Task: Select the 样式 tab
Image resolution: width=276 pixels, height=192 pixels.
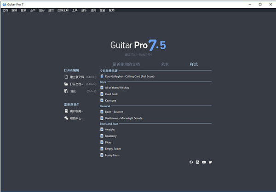Action: coord(194,64)
